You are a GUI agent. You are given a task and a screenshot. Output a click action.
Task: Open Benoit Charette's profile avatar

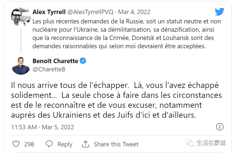[21, 65]
